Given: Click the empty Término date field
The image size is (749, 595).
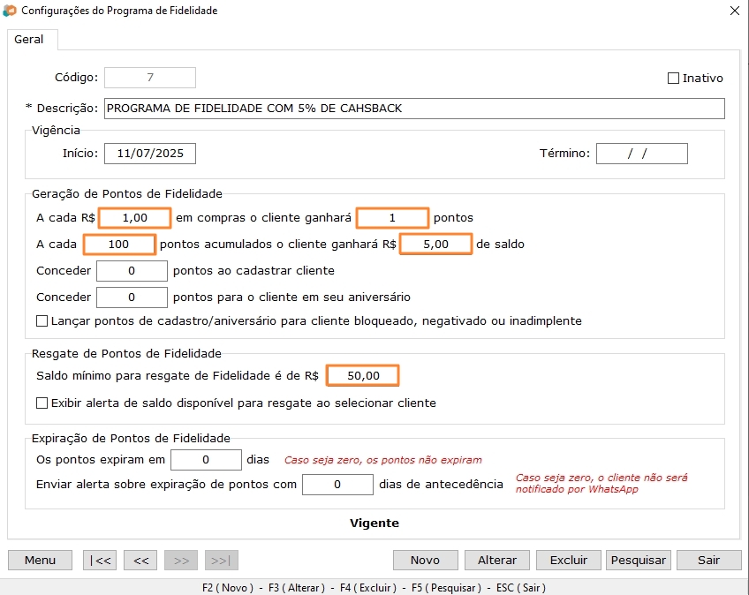Looking at the screenshot, I should coord(643,153).
